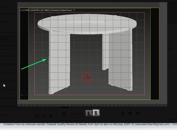
Task: Select the first table image thumbnail
Action: click(x=88, y=113)
